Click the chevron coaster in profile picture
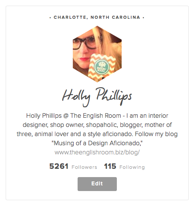Viewport: 194px width, 205px height. point(102,67)
